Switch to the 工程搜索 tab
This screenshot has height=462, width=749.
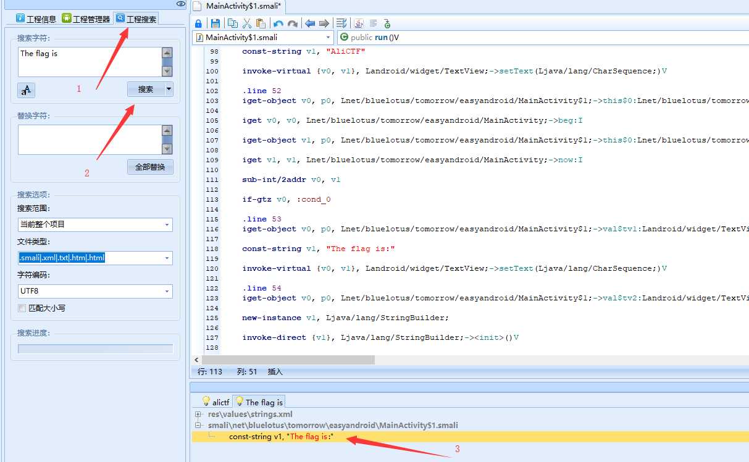(136, 19)
